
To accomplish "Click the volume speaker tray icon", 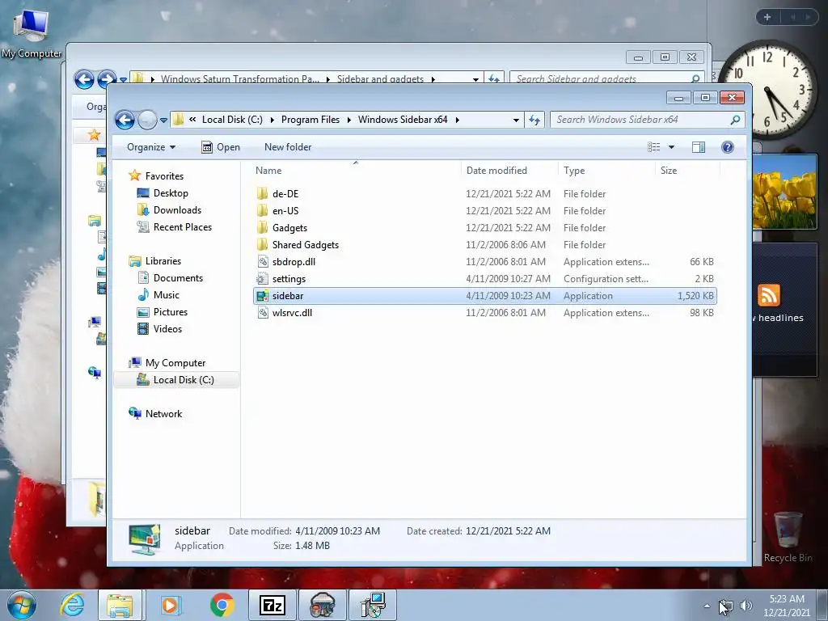I will [x=746, y=605].
